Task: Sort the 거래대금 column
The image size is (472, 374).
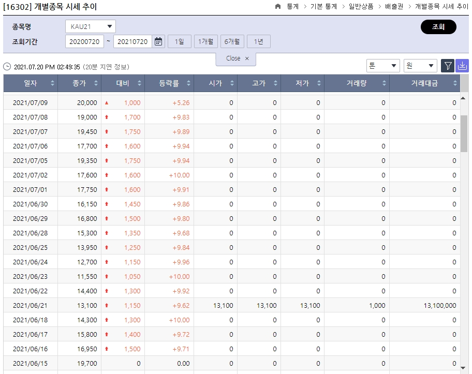Action: (x=455, y=83)
